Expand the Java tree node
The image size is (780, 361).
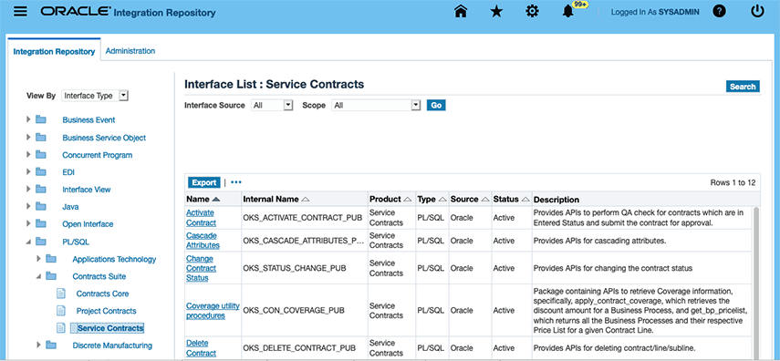point(28,206)
